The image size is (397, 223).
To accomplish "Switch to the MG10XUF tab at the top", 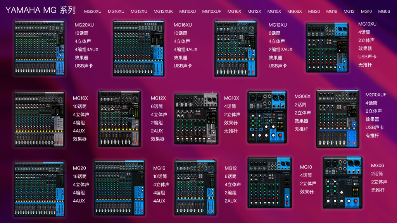I will coord(212,12).
